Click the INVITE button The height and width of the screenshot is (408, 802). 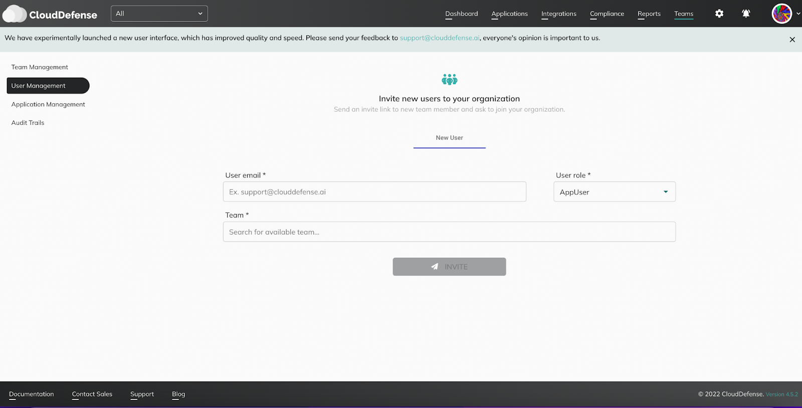point(449,267)
